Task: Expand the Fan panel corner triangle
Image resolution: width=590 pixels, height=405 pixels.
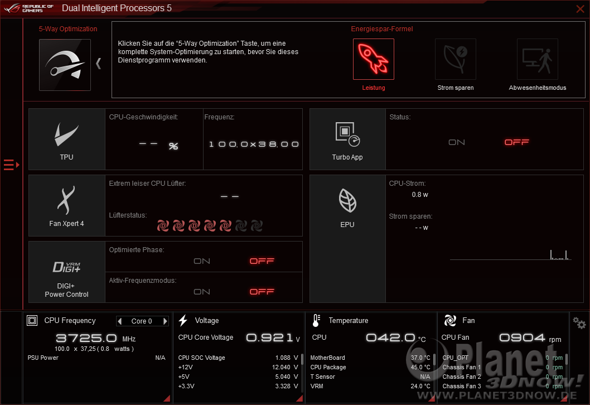Action: (564, 398)
